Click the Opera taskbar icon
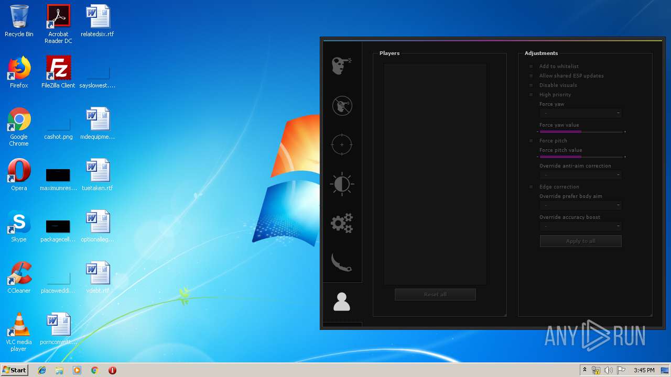 112,370
